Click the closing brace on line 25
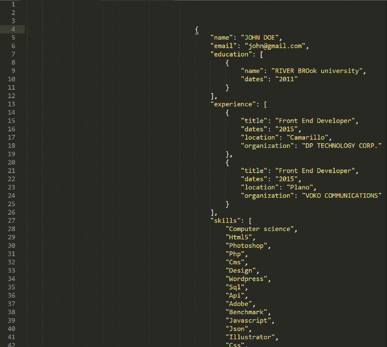Screen dimensions: 387x347 click(227, 204)
